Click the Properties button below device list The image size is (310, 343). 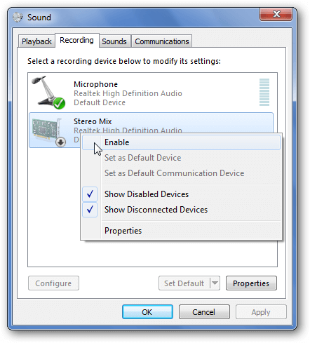tap(251, 283)
